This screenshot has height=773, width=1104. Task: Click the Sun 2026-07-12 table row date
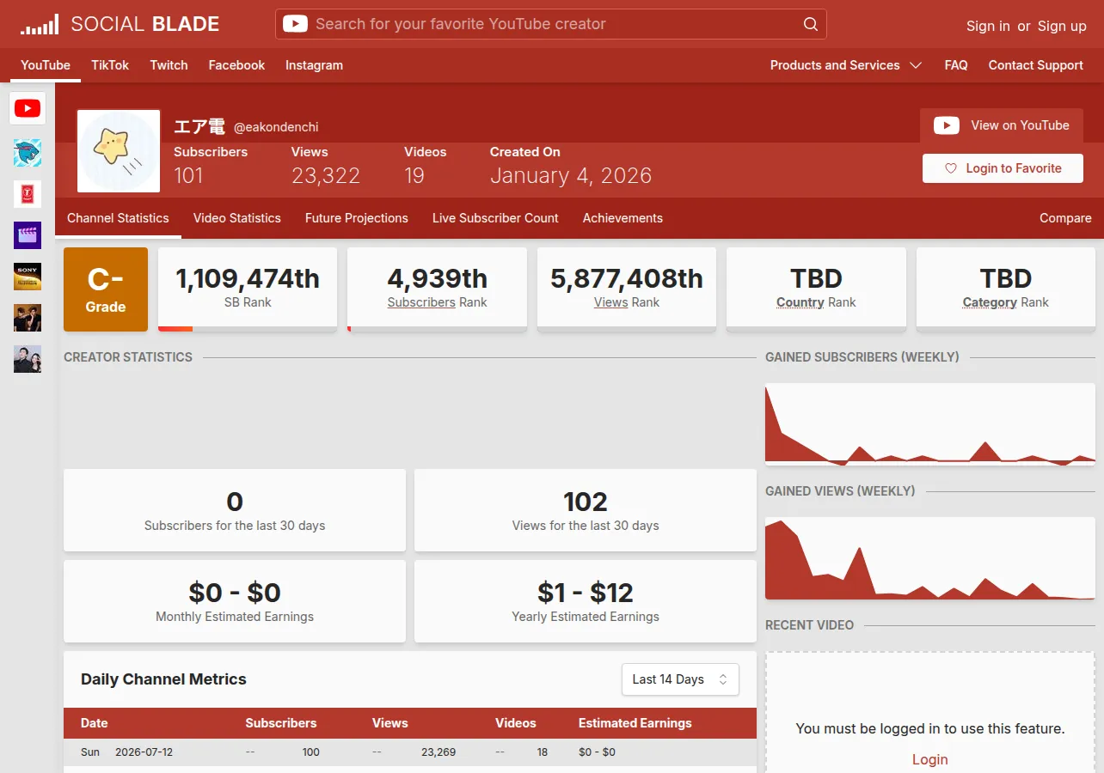[126, 752]
